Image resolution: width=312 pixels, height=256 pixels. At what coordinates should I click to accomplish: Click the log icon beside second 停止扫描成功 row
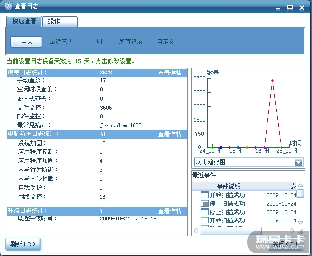(204, 212)
